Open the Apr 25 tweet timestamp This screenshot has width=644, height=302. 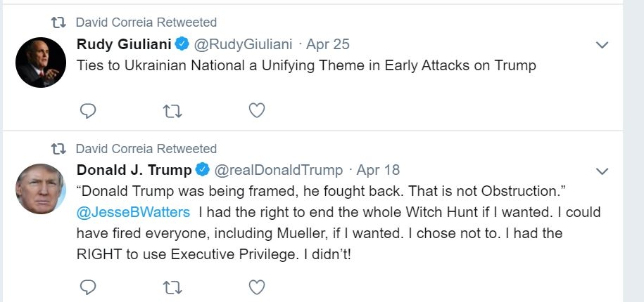[328, 45]
